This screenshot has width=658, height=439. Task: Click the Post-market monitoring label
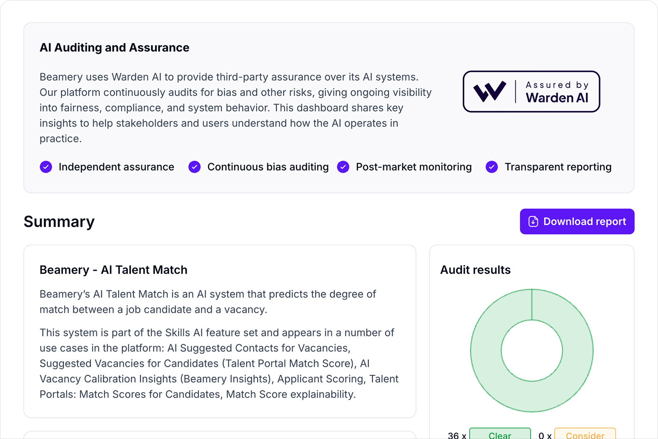pyautogui.click(x=414, y=167)
